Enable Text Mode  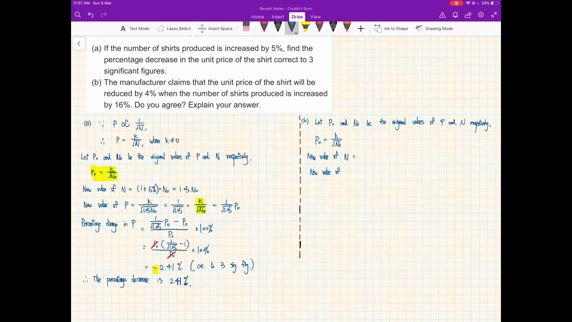pos(135,29)
